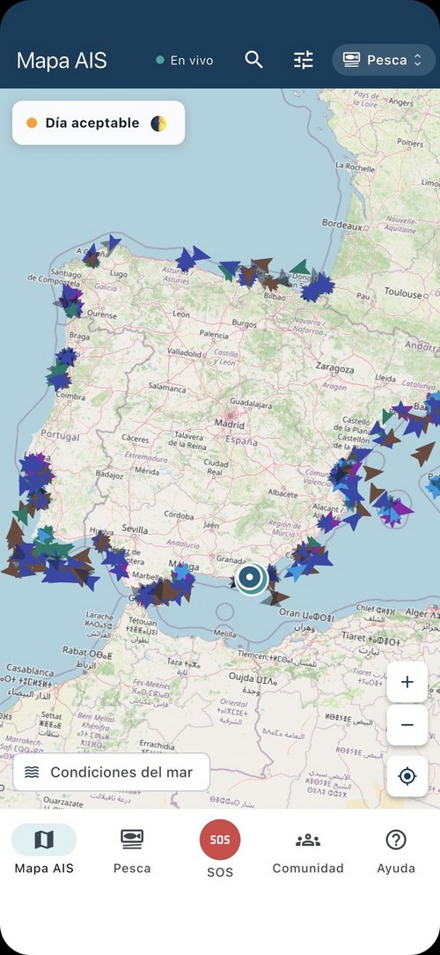This screenshot has height=955, width=440.
Task: Open Condiciones del mar panel
Action: tap(112, 773)
